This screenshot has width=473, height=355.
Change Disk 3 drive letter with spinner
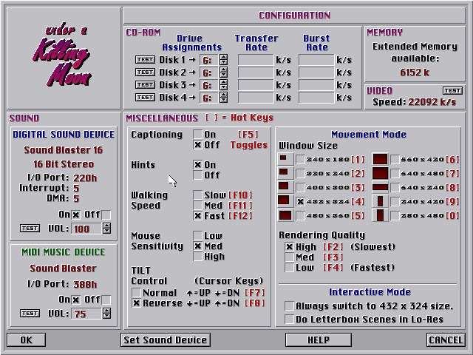click(x=223, y=85)
